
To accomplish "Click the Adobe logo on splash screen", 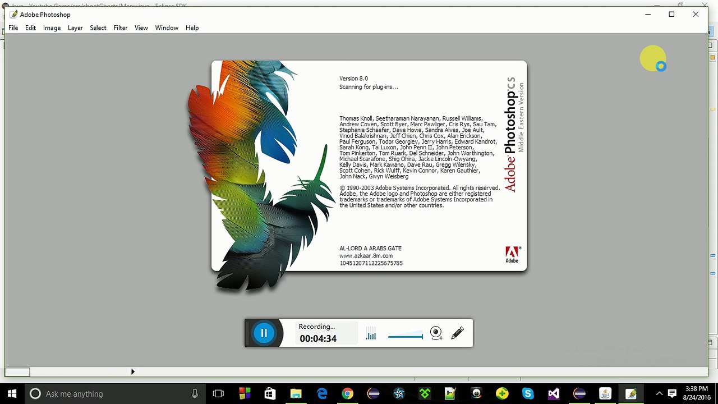I will [512, 254].
